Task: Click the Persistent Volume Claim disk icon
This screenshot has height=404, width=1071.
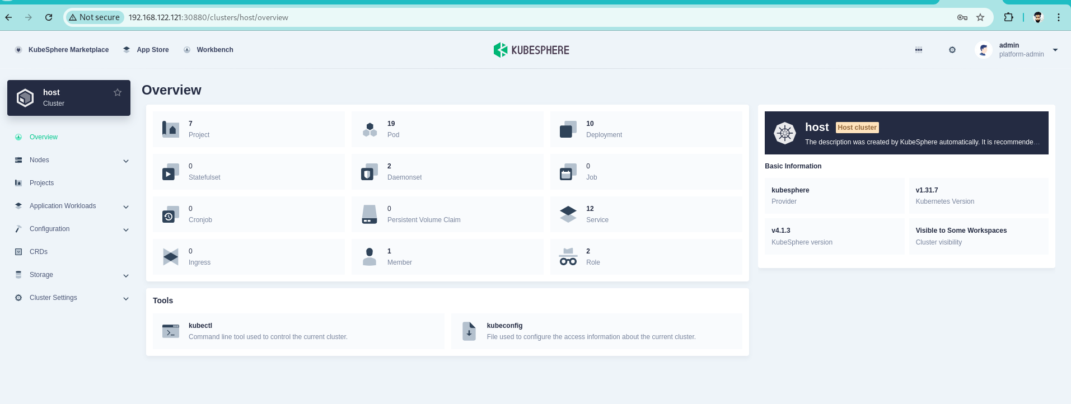Action: [x=370, y=214]
